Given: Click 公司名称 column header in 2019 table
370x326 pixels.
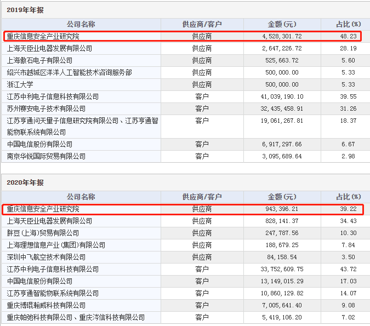Looking at the screenshot, I should pyautogui.click(x=81, y=25).
